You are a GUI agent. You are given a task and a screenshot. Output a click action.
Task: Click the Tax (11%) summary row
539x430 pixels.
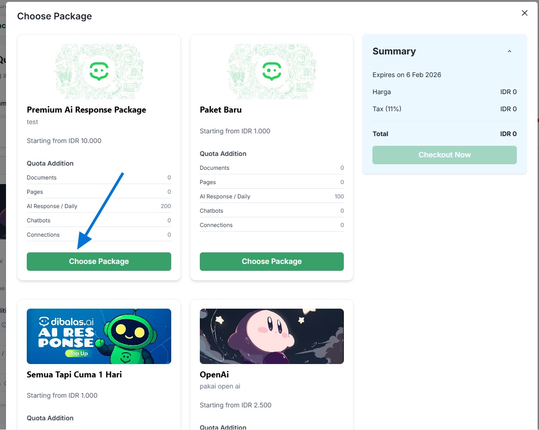(x=444, y=109)
